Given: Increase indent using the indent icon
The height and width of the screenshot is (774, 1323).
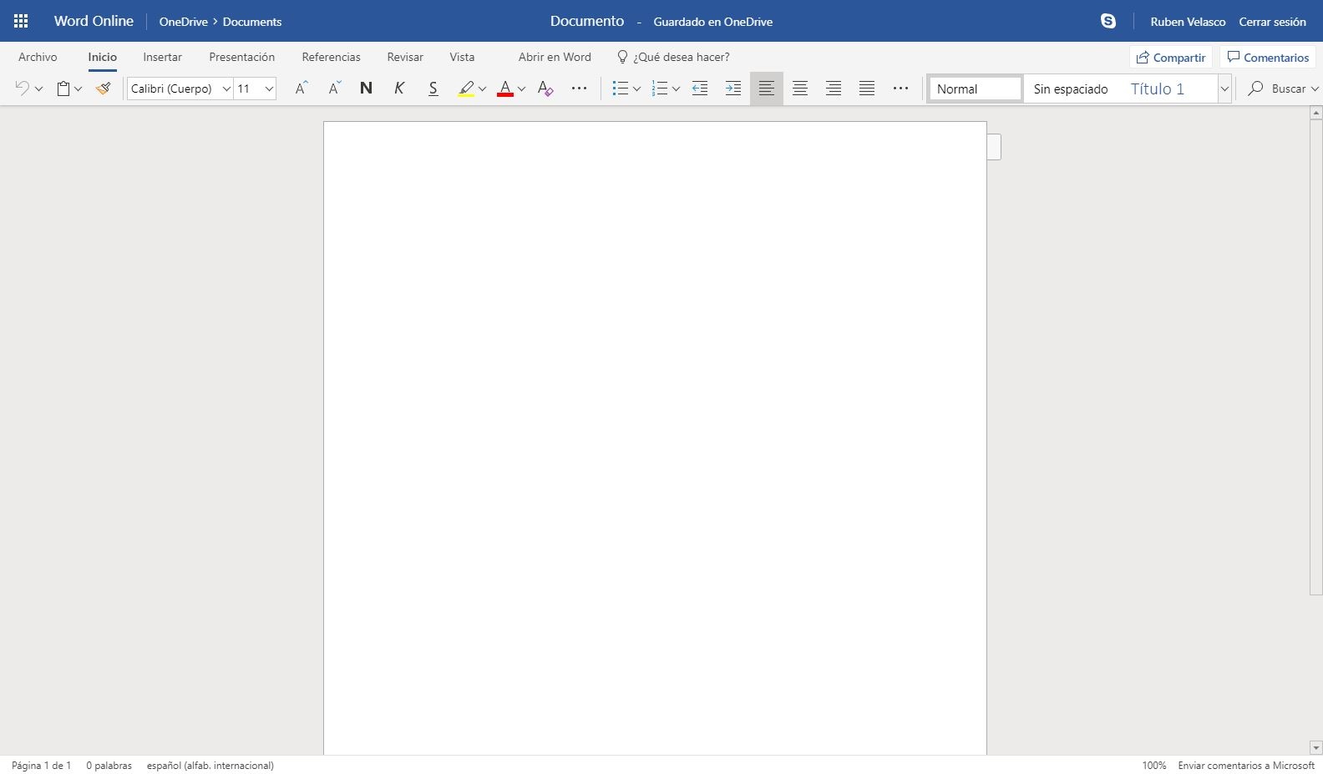Looking at the screenshot, I should [733, 89].
